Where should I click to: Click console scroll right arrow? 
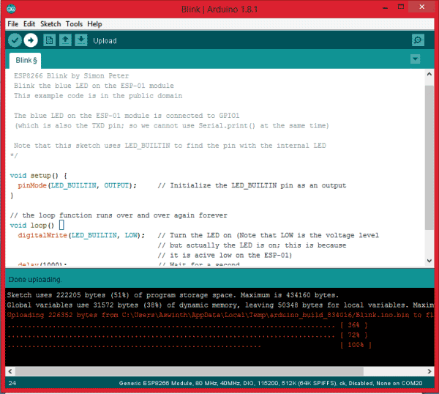(429, 371)
